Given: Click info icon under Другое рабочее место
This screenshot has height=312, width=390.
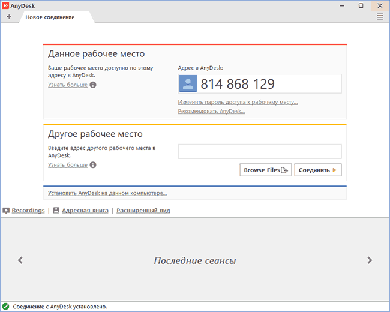Looking at the screenshot, I should coord(93,165).
